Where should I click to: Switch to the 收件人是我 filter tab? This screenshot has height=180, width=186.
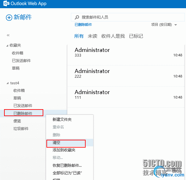tap(113, 36)
